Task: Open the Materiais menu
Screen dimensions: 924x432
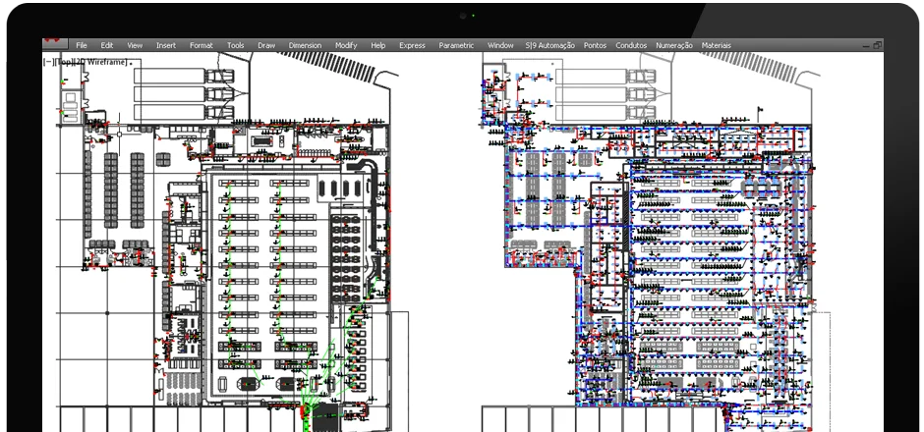Action: (x=717, y=45)
